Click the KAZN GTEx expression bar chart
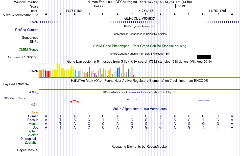 pos(87,70)
